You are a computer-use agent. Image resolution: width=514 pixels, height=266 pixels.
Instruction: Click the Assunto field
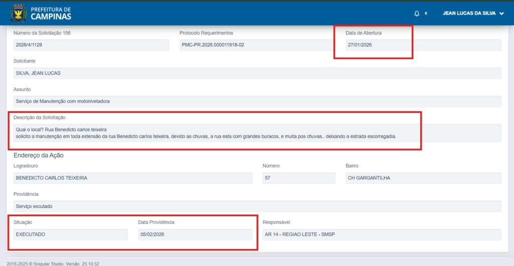click(x=257, y=101)
